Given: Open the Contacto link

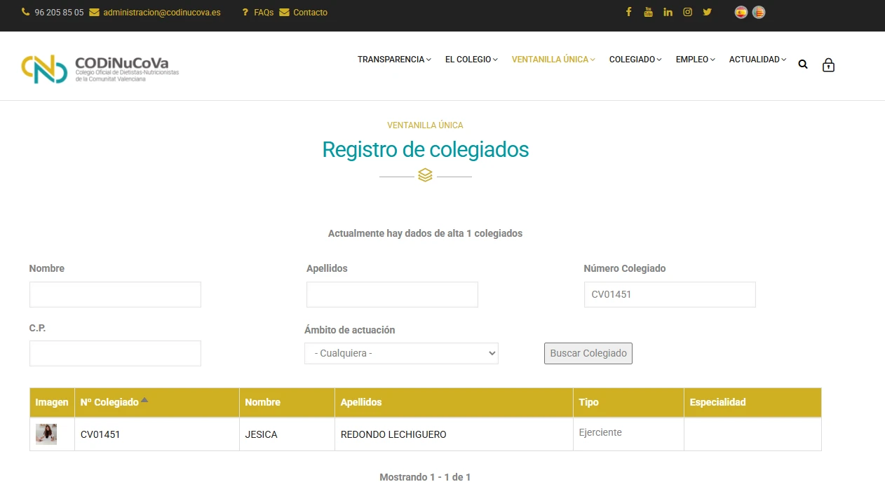Looking at the screenshot, I should click(x=310, y=13).
